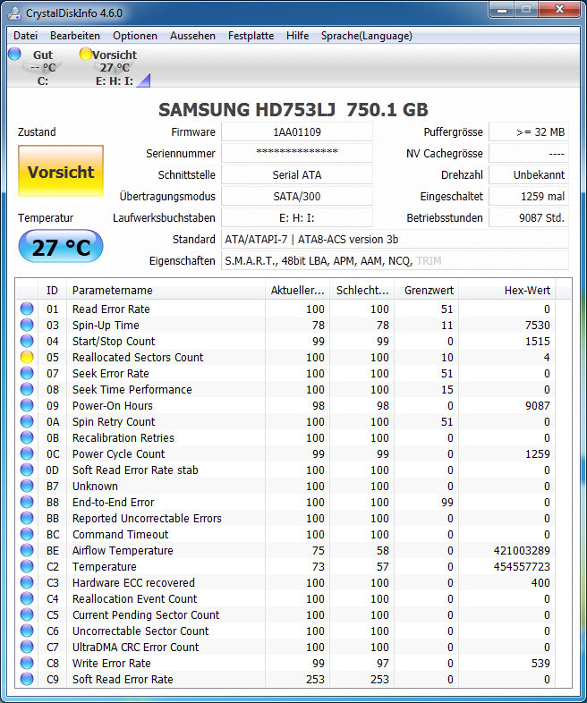Click hex value 454557723 in Temperature row
This screenshot has height=703, width=587.
tap(522, 567)
